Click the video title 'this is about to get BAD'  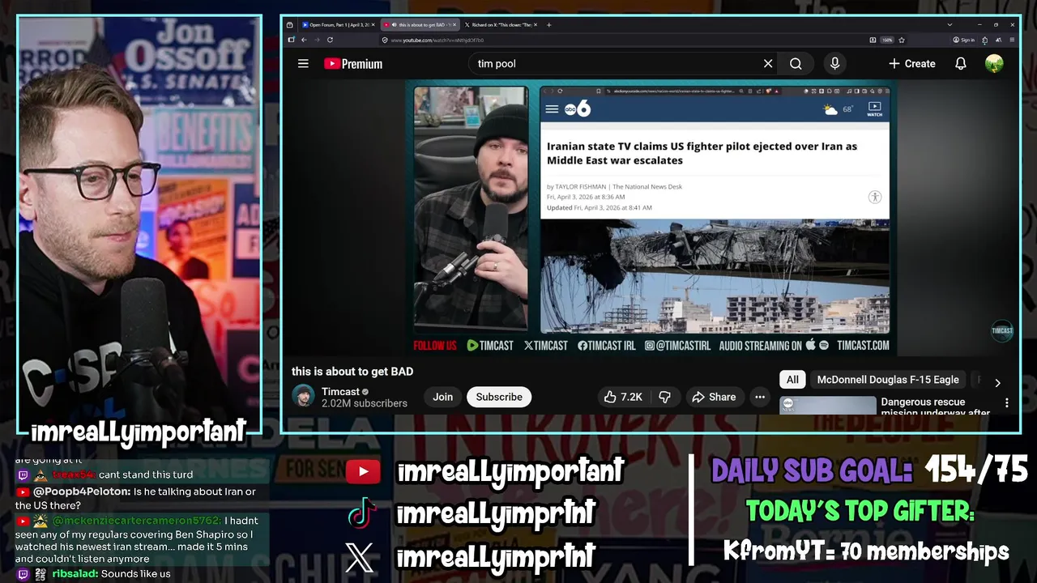click(x=352, y=372)
